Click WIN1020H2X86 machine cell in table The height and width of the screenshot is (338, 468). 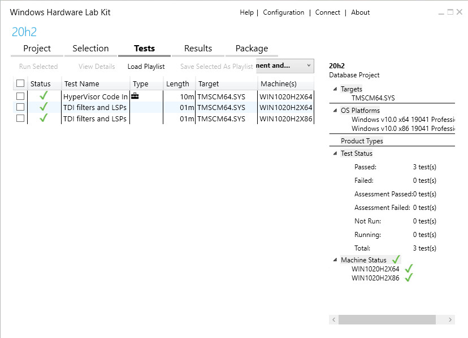coord(285,118)
